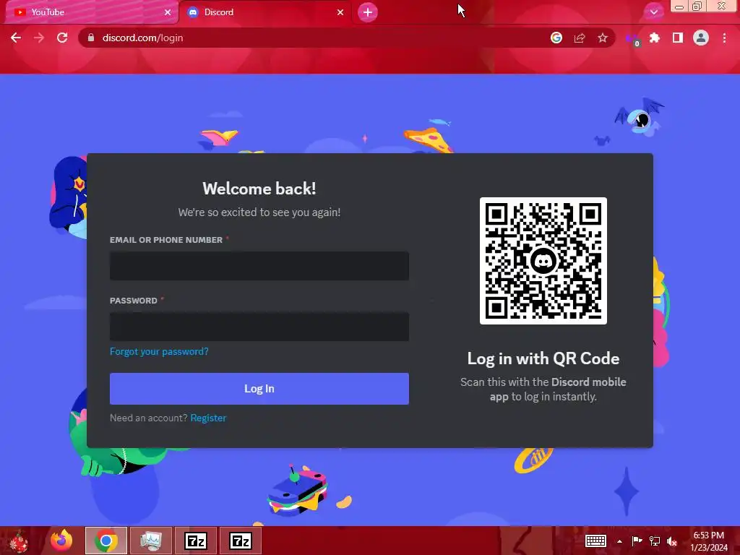Image resolution: width=740 pixels, height=555 pixels.
Task: Open system monitor taskbar icon
Action: (x=151, y=541)
